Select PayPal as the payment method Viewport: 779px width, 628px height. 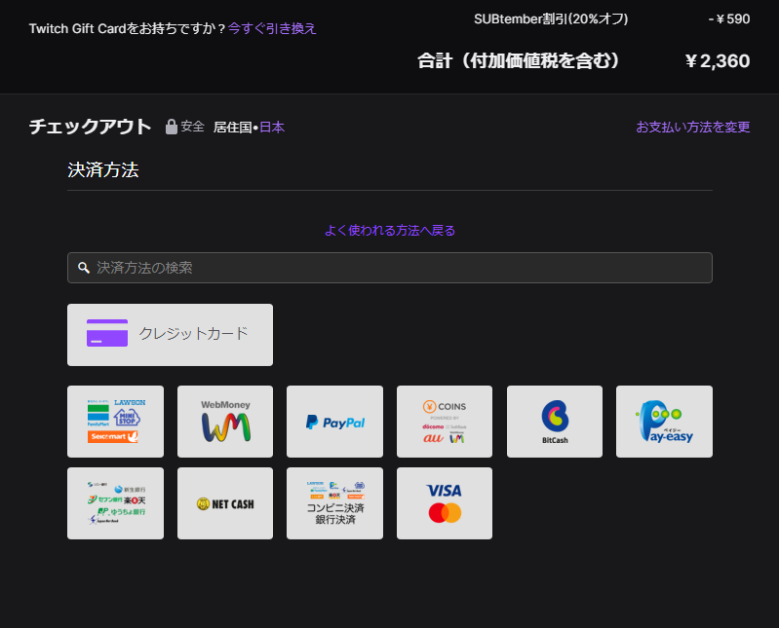[x=334, y=422]
